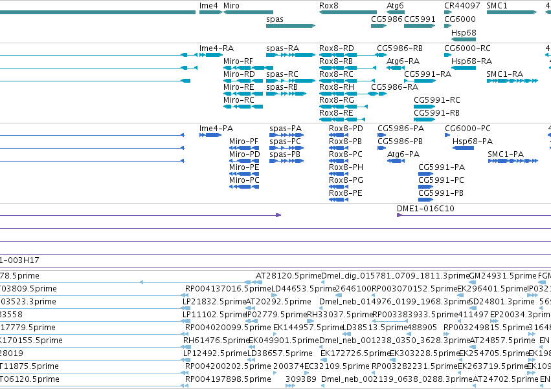Select protein spas-PA

click(x=286, y=129)
